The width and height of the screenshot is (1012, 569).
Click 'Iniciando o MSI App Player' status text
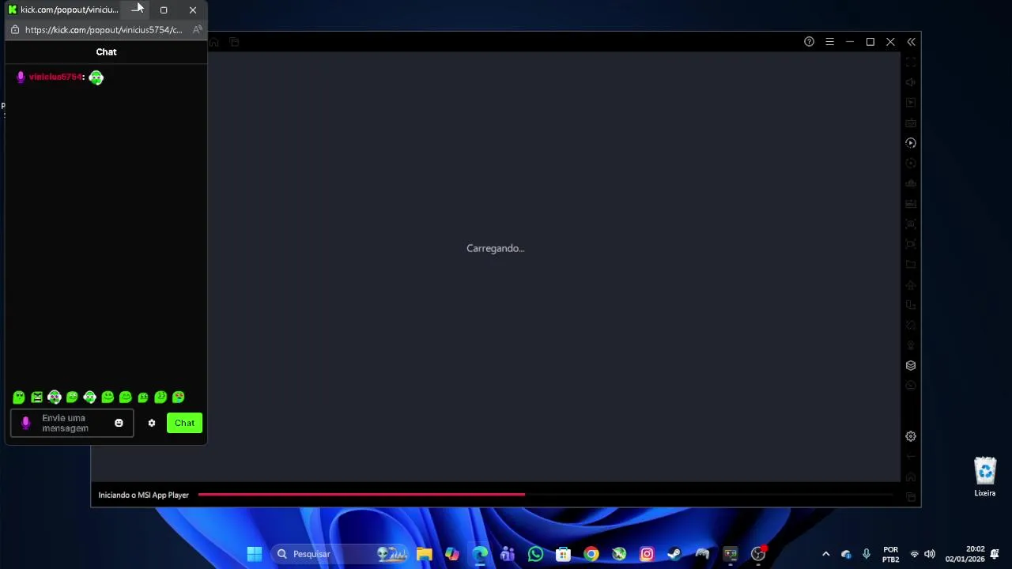(x=144, y=495)
